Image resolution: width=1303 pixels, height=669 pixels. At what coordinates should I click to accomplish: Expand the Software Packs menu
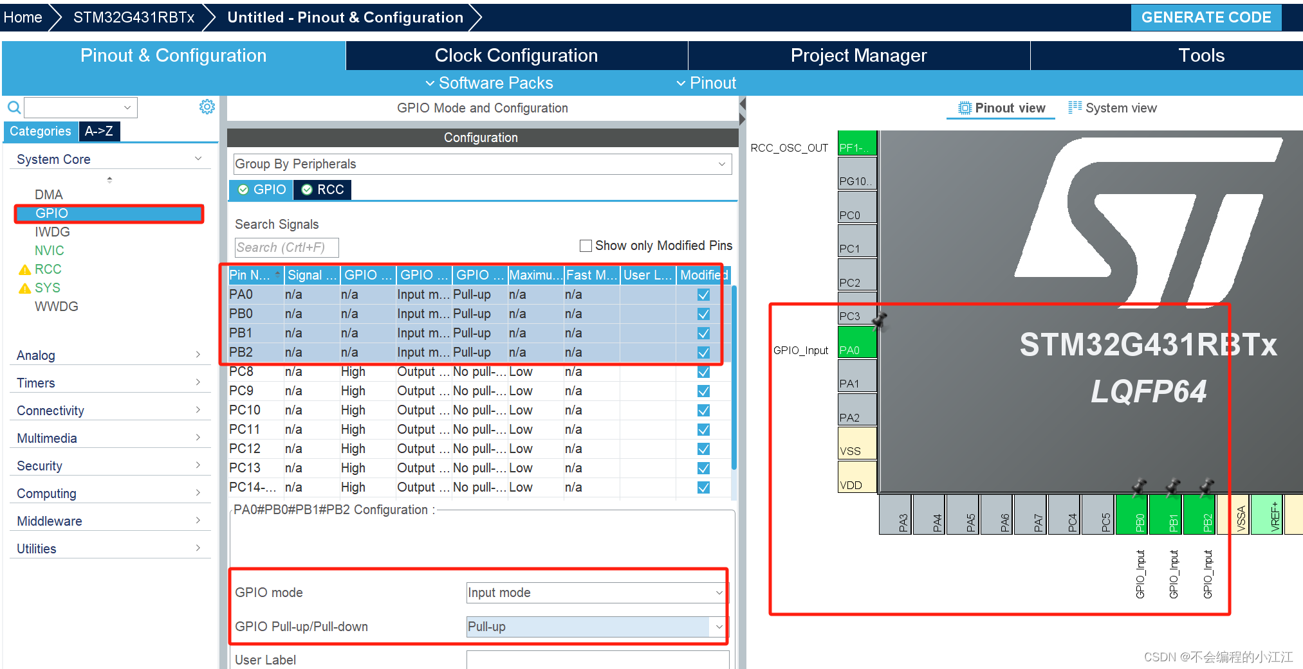point(489,83)
